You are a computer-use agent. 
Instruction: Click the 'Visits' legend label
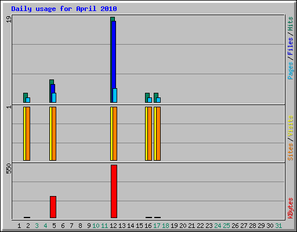point(290,126)
